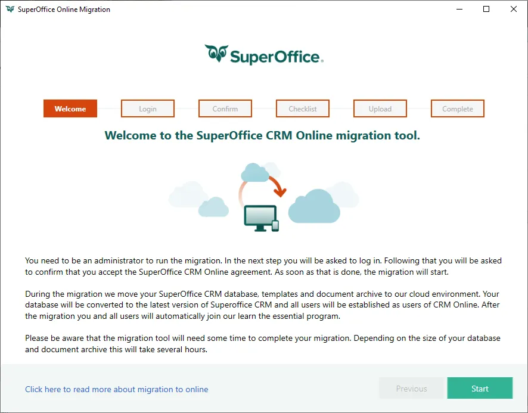The image size is (528, 413).
Task: Maximize the migration tool window
Action: tap(486, 10)
